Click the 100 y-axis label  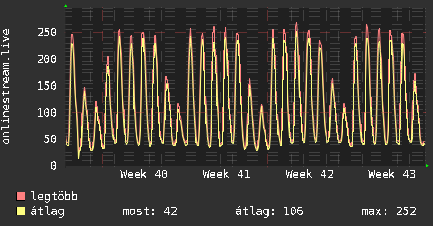click(47, 112)
